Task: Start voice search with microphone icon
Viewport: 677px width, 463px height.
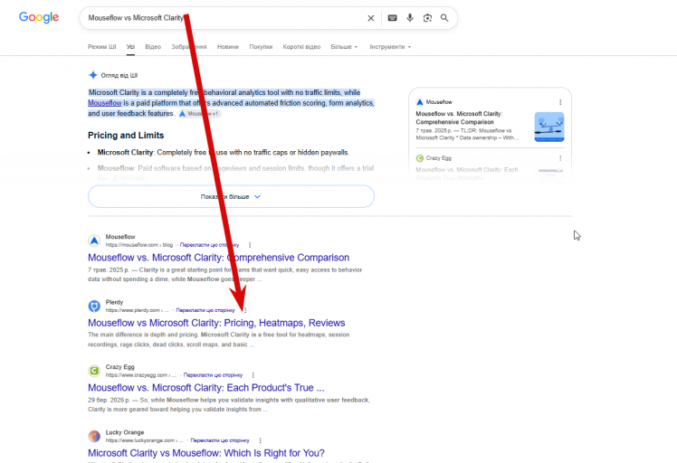Action: [410, 18]
